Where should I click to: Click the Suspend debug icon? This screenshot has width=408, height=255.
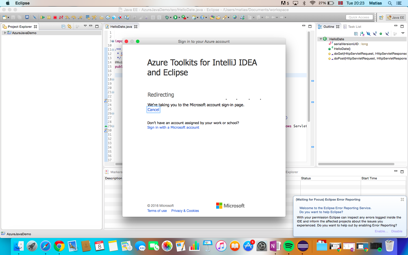pos(49,17)
